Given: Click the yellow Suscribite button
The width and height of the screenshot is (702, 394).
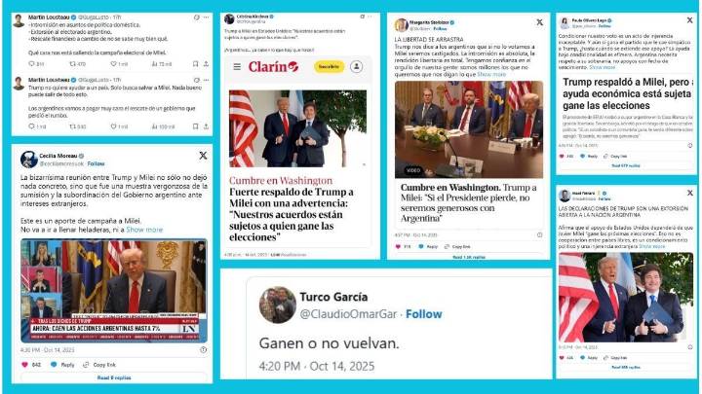Looking at the screenshot, I should tap(330, 66).
